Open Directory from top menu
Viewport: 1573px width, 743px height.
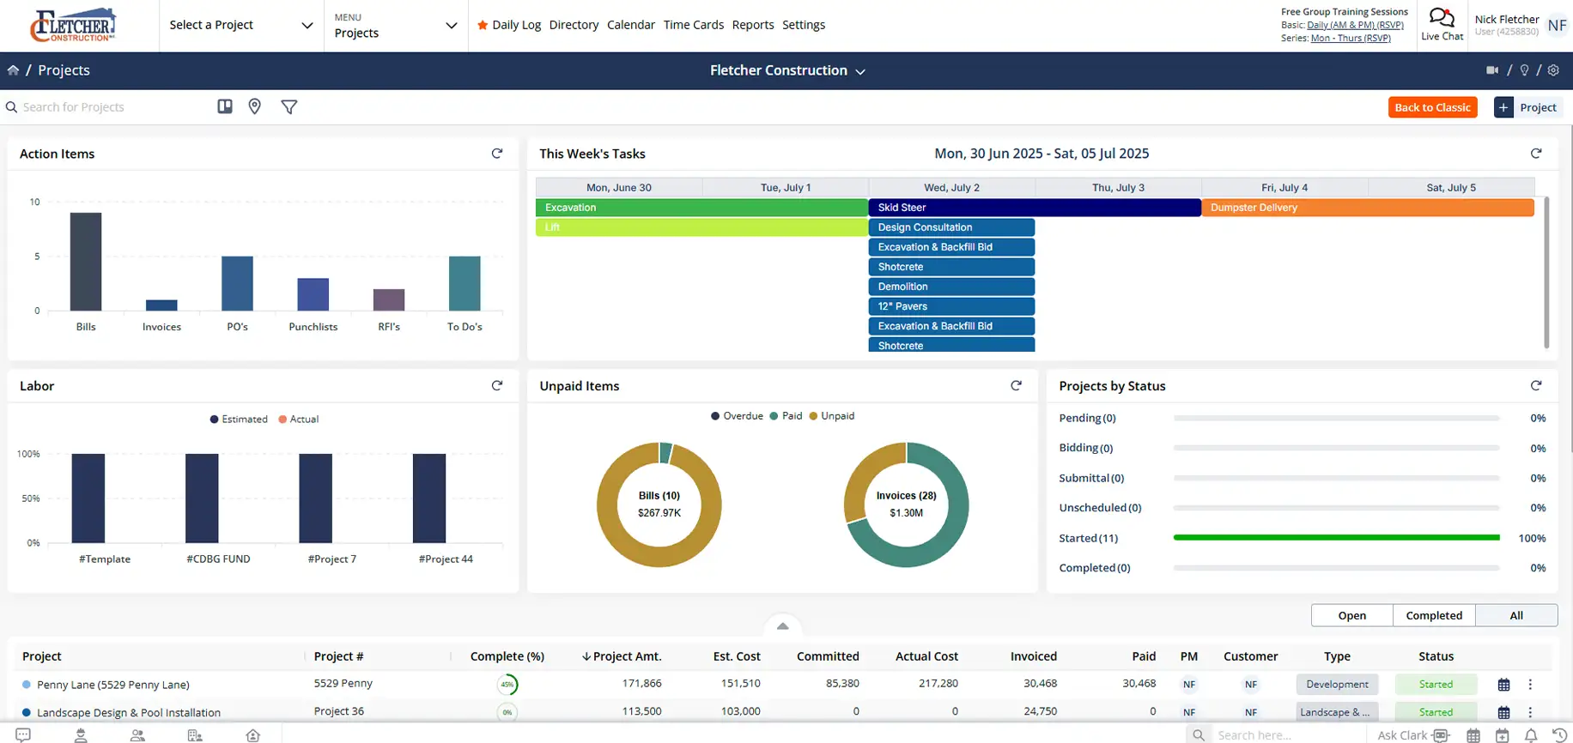[574, 25]
